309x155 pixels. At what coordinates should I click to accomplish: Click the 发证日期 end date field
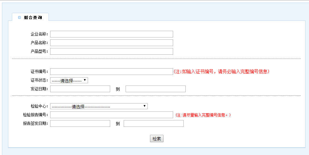tap(155, 89)
